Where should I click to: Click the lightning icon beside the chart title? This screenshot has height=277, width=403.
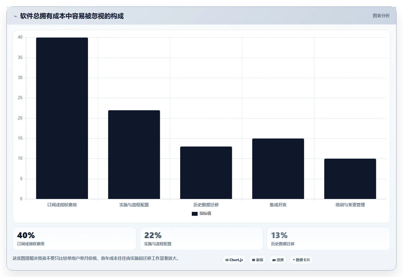[x=15, y=16]
